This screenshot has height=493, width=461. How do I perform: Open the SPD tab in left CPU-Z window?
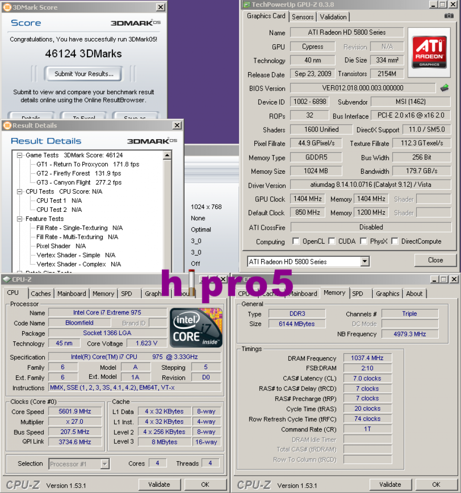pos(127,293)
